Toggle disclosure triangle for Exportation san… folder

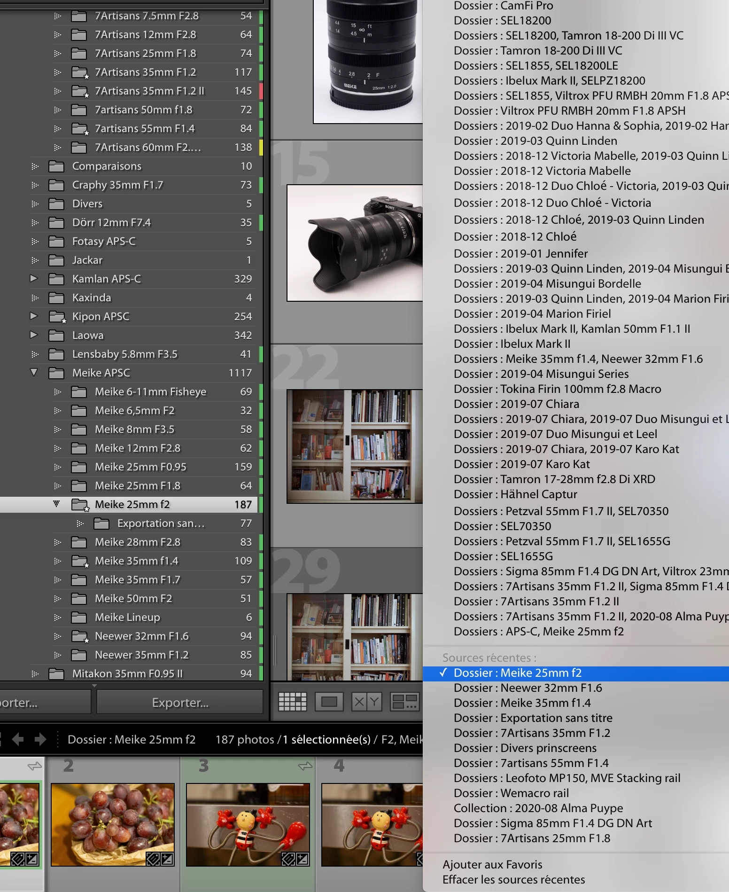pyautogui.click(x=80, y=524)
